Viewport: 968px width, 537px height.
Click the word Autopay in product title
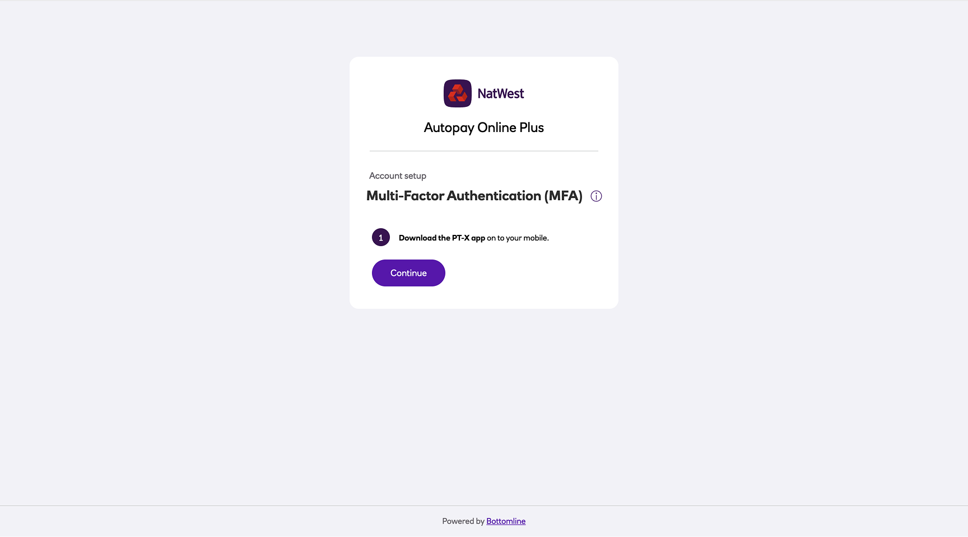(x=449, y=128)
